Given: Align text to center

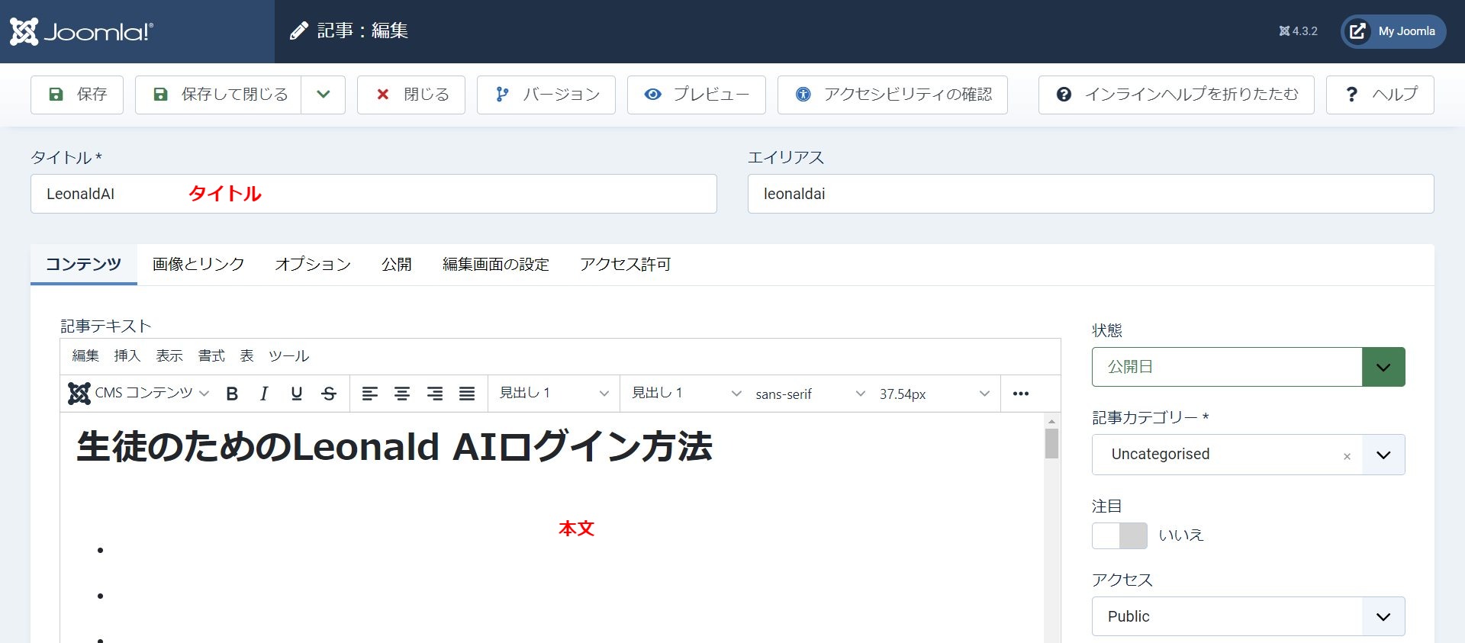Looking at the screenshot, I should pyautogui.click(x=402, y=394).
